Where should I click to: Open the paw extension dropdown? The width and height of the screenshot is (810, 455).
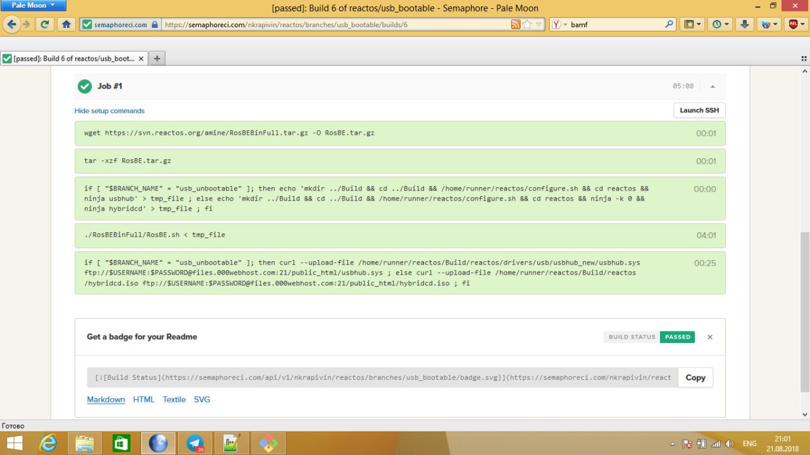pyautogui.click(x=769, y=25)
